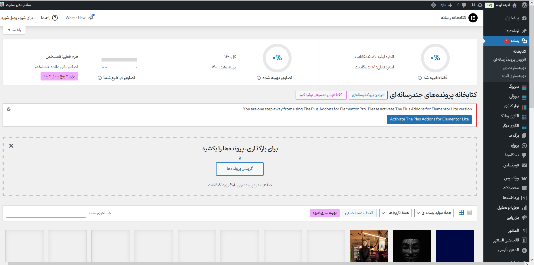Click the updates icon showing 14
534x265 pixels.
coord(477,5)
